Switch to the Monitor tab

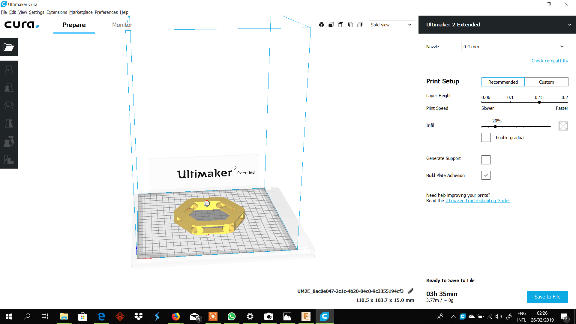click(122, 25)
